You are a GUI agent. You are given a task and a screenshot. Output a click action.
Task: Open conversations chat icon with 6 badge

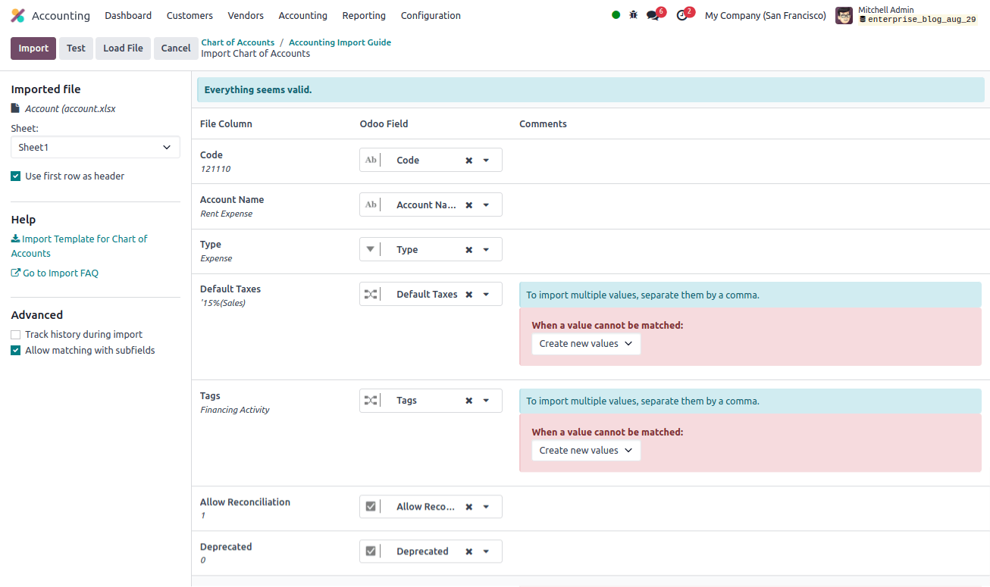[653, 15]
